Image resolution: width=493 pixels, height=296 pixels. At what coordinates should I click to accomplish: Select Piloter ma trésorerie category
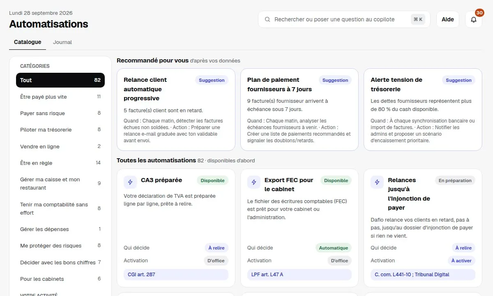click(x=60, y=129)
